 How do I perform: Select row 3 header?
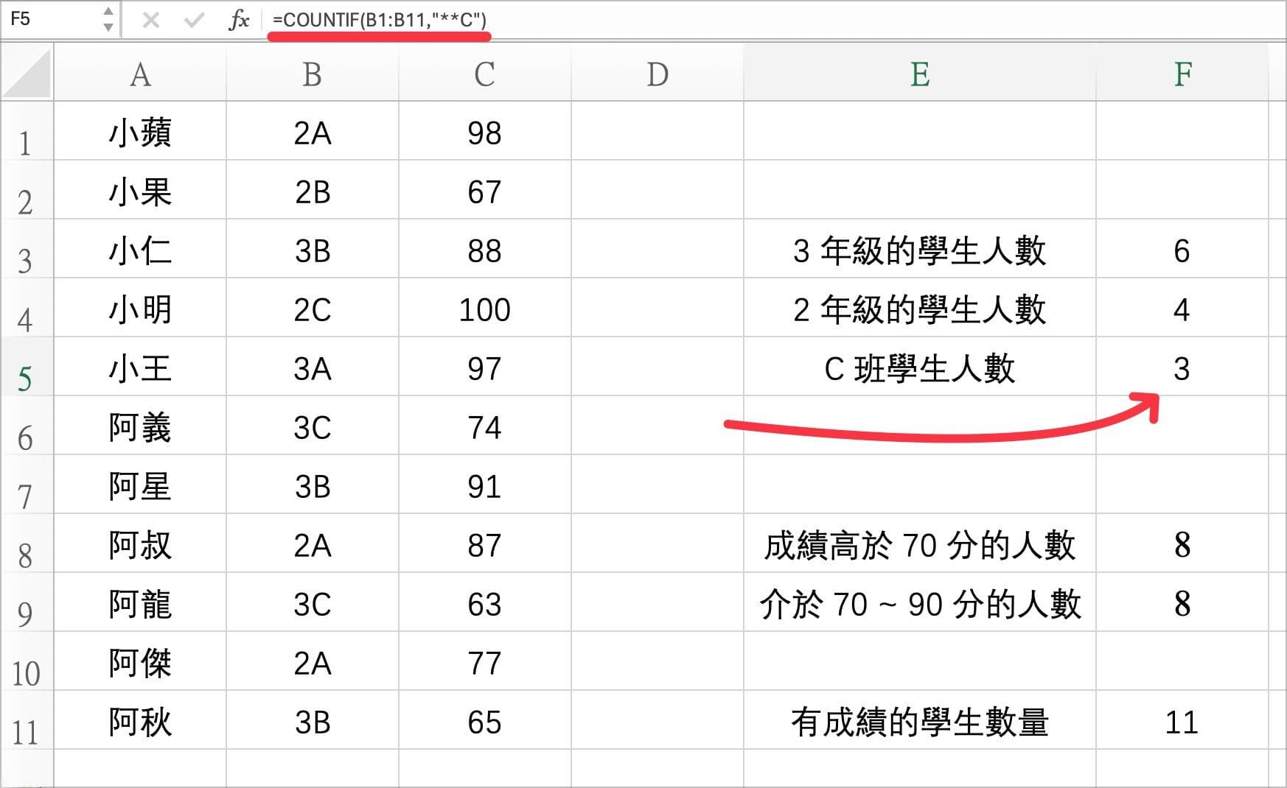[x=27, y=249]
